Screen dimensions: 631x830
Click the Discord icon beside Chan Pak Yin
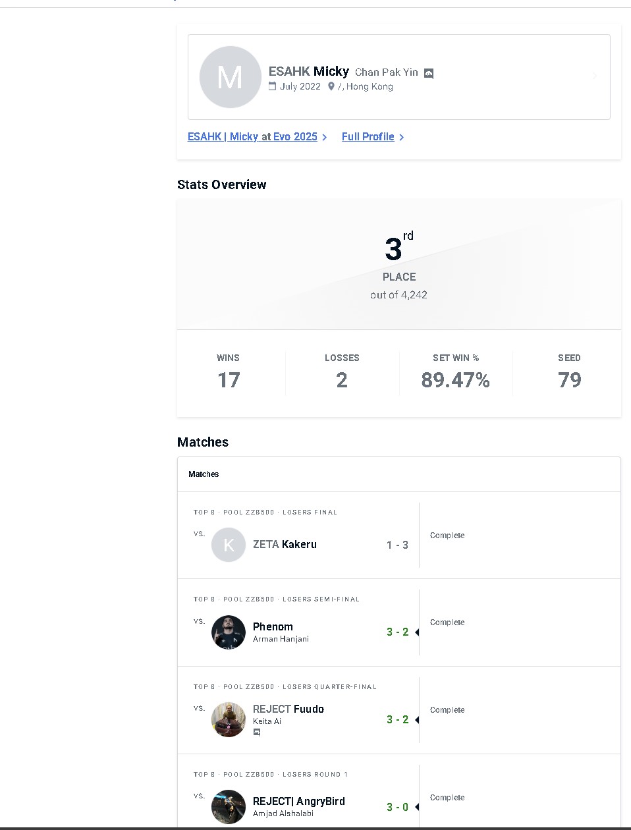tap(429, 73)
